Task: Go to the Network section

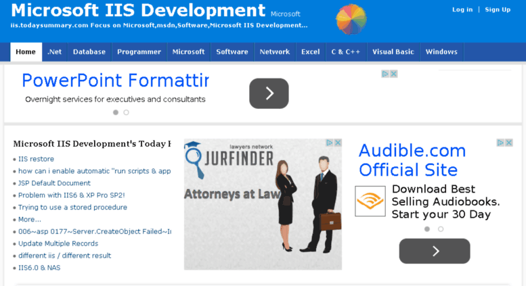Action: (x=275, y=52)
